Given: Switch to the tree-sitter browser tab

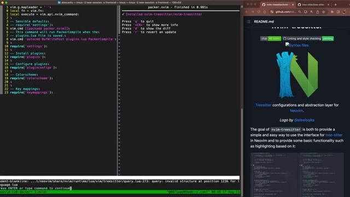Looking at the screenshot, I should pos(313,4).
